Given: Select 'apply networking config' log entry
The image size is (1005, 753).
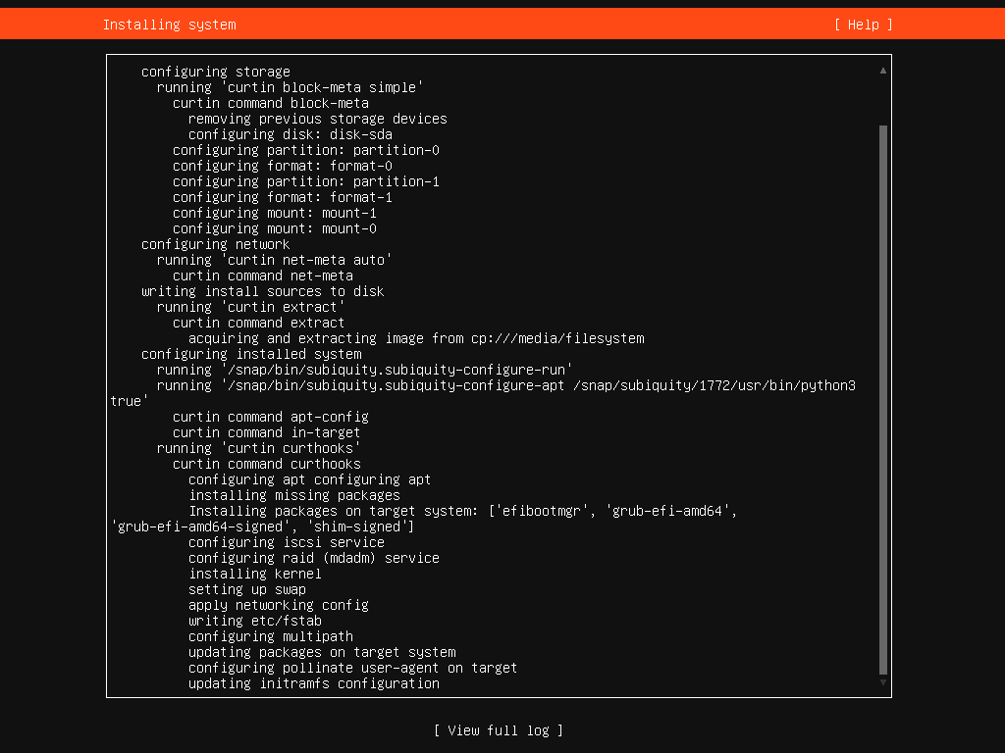Looking at the screenshot, I should tap(279, 605).
